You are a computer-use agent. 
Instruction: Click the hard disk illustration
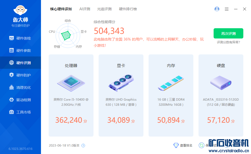[221, 83]
